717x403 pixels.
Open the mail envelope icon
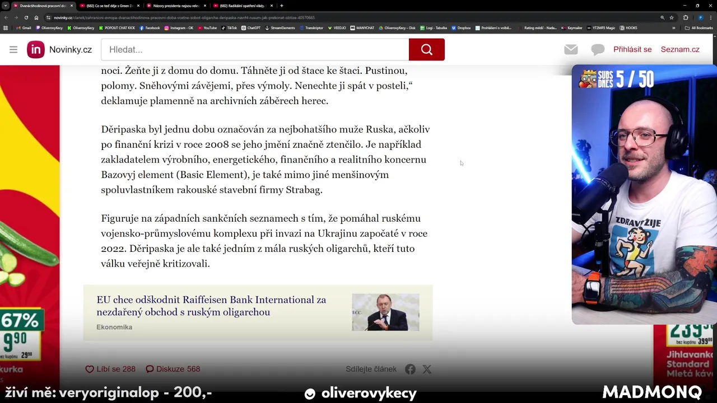point(571,49)
